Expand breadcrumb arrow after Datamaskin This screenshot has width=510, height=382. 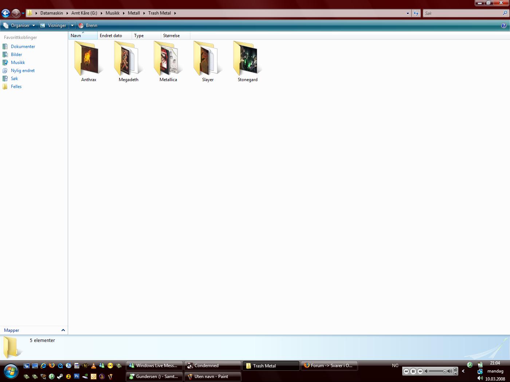click(67, 13)
